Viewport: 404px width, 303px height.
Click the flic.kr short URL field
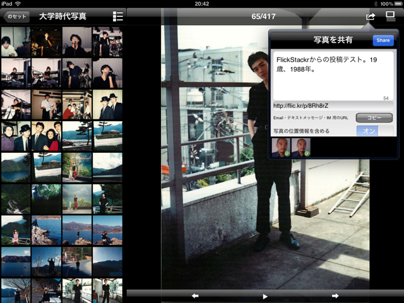tap(333, 105)
